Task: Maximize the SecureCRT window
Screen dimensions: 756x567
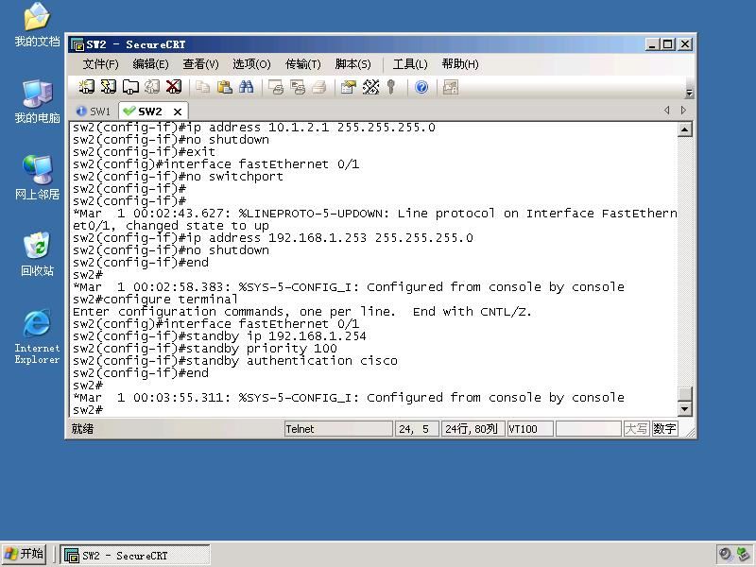Action: [668, 44]
